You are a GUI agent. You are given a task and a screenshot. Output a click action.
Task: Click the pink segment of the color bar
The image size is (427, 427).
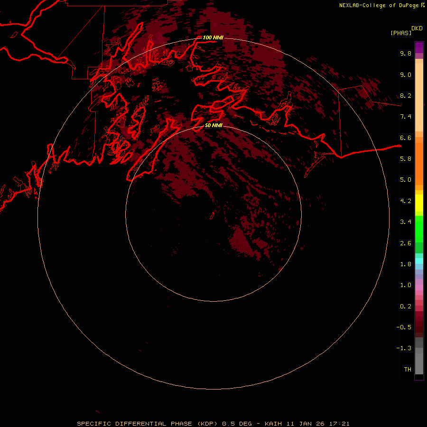[419, 288]
